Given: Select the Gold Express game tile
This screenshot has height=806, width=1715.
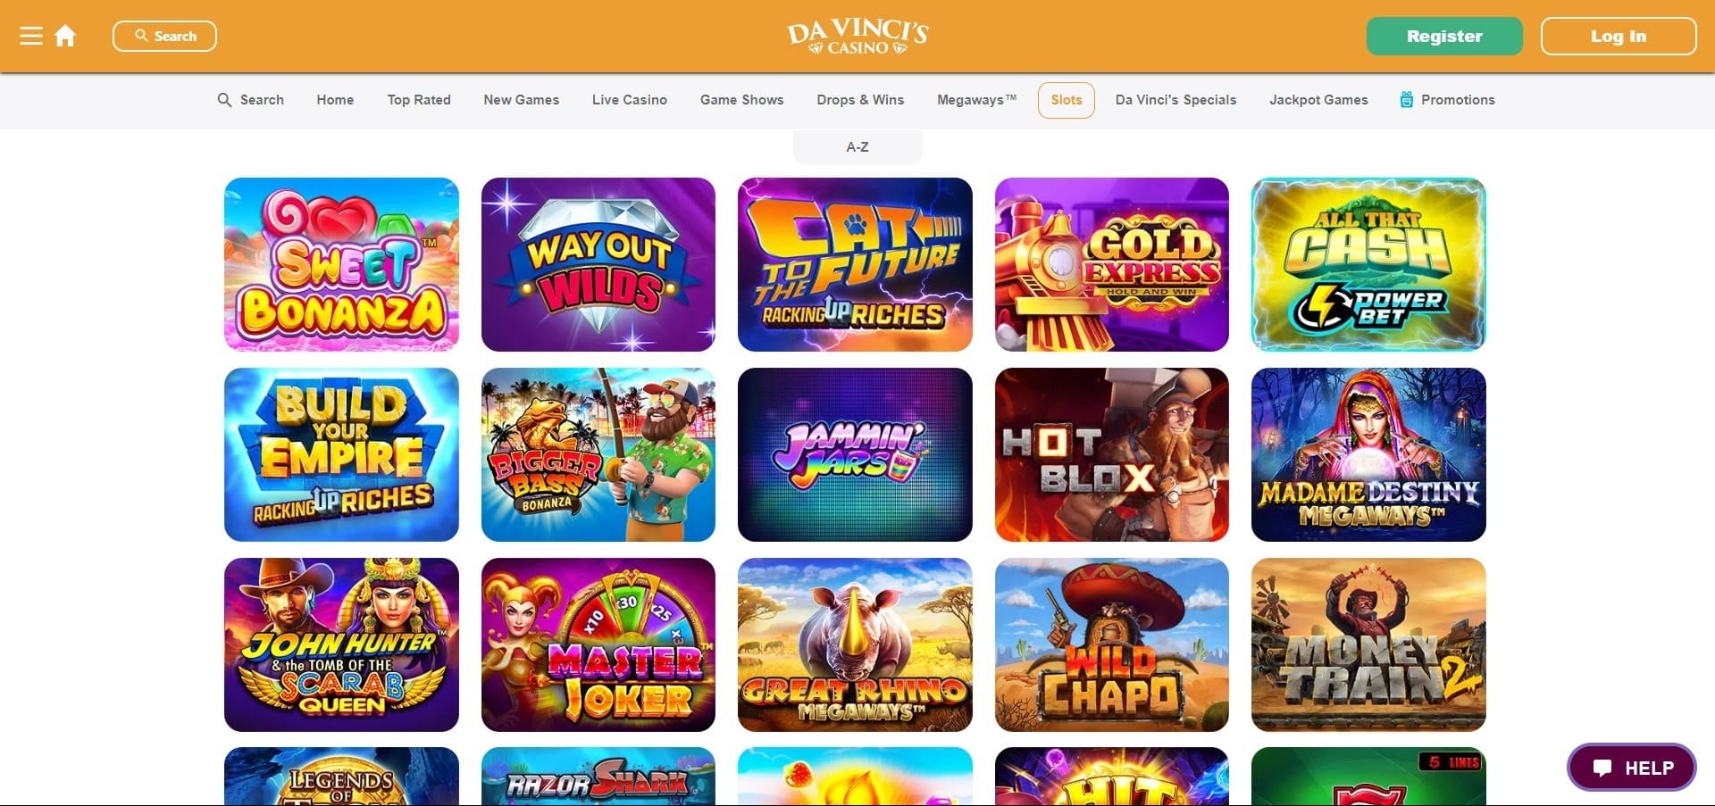Looking at the screenshot, I should point(1112,264).
